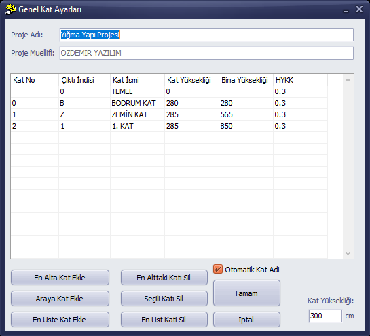Cancel with the İptal button
The width and height of the screenshot is (370, 336).
coord(246,320)
